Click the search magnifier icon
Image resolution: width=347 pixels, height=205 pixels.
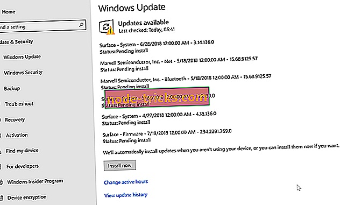tap(81, 25)
